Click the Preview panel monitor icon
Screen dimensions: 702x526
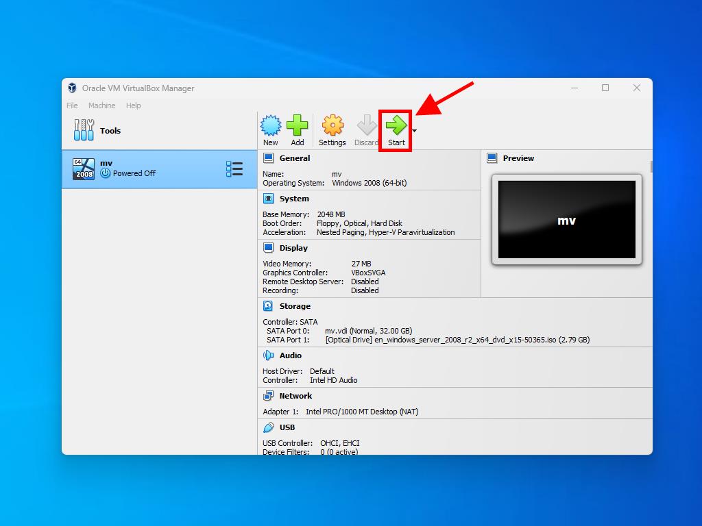[492, 158]
